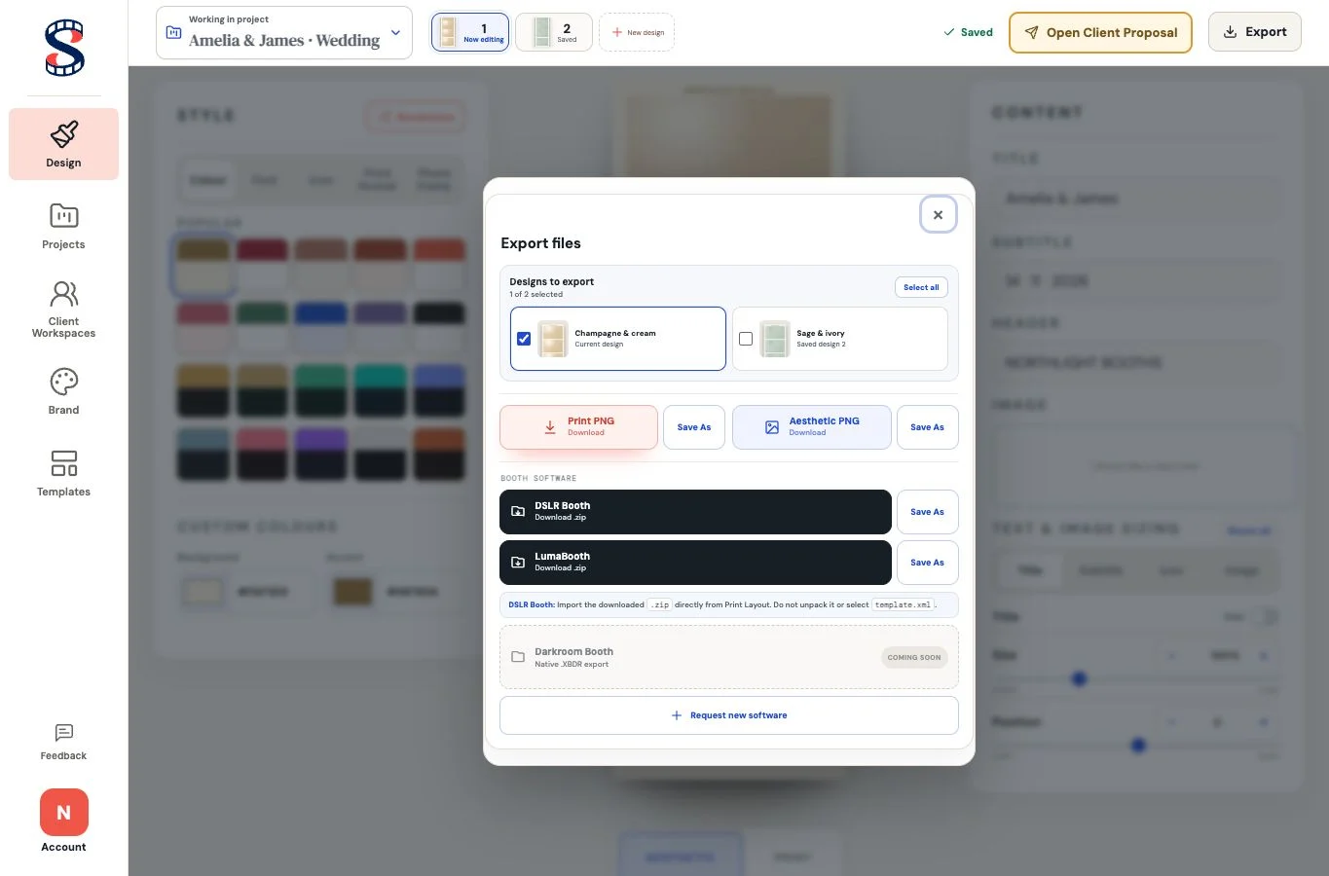1329x876 pixels.
Task: Click Save As for LumaBooth
Action: tap(927, 563)
